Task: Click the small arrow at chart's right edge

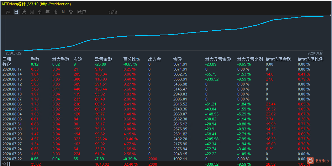Action: click(331, 15)
